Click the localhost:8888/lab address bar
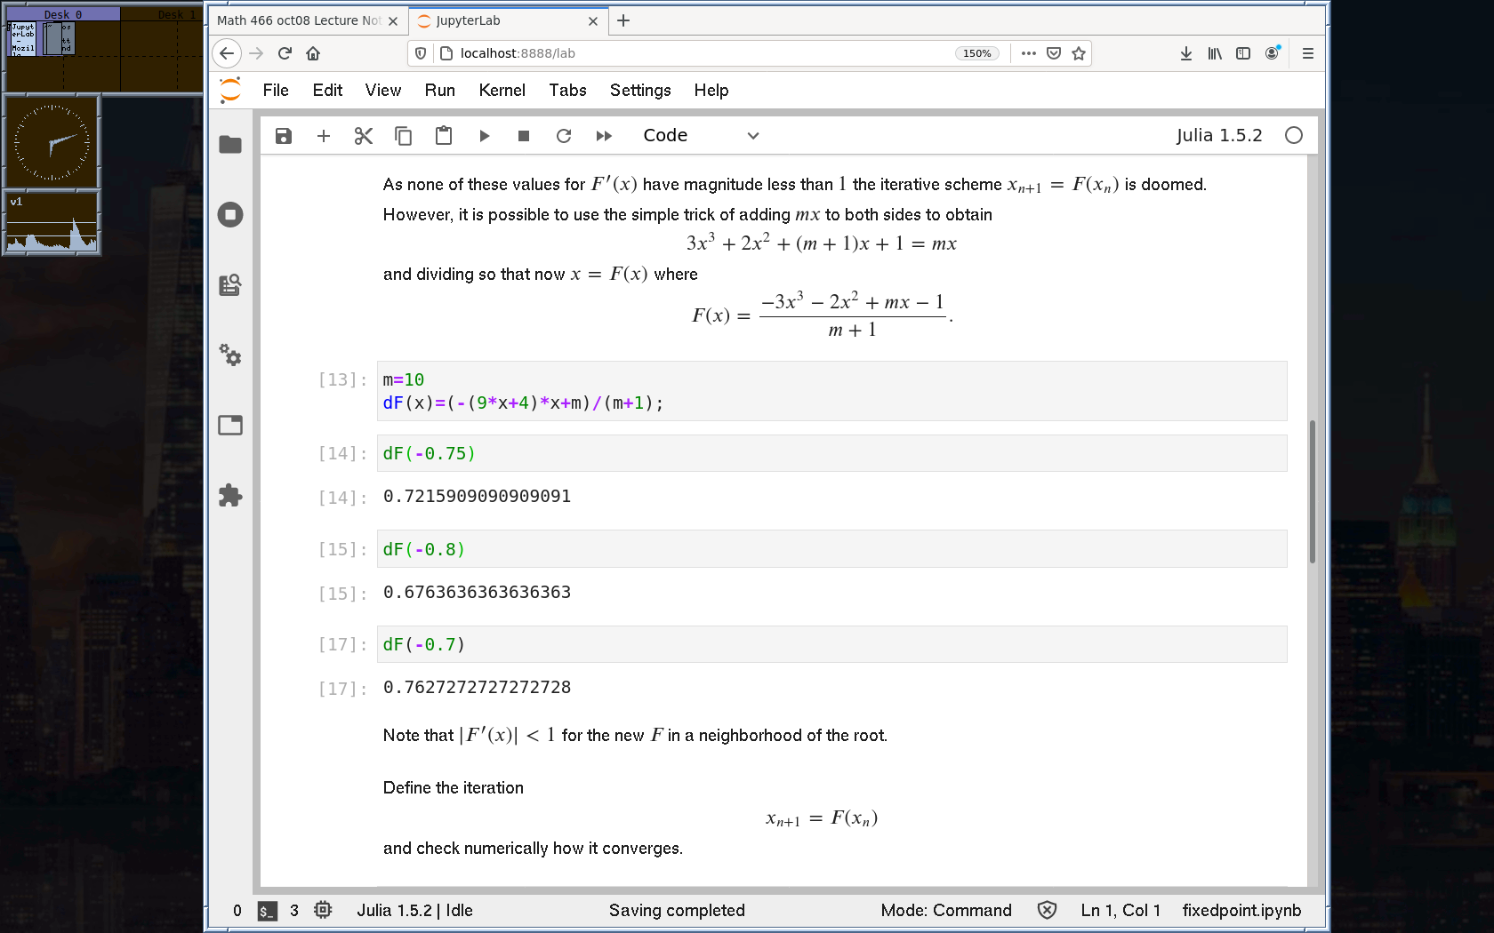This screenshot has width=1494, height=933. [694, 53]
